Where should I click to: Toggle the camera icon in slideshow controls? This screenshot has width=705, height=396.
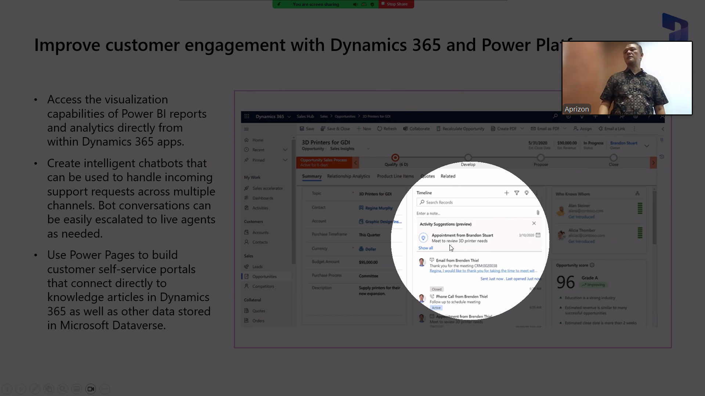(91, 389)
